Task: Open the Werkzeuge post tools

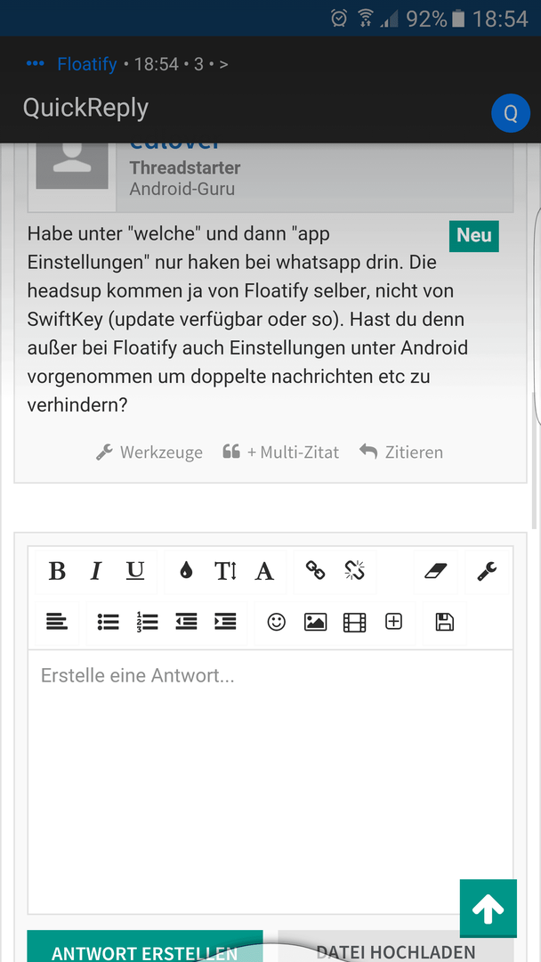Action: pyautogui.click(x=149, y=452)
